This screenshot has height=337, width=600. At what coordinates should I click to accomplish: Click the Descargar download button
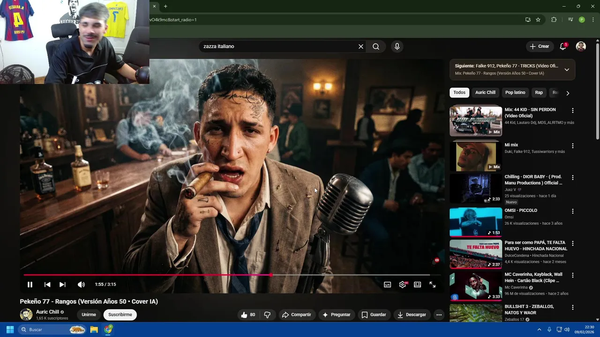tap(412, 315)
